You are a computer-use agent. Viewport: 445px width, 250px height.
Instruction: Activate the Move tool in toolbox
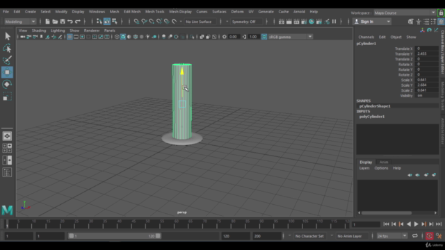tap(8, 72)
